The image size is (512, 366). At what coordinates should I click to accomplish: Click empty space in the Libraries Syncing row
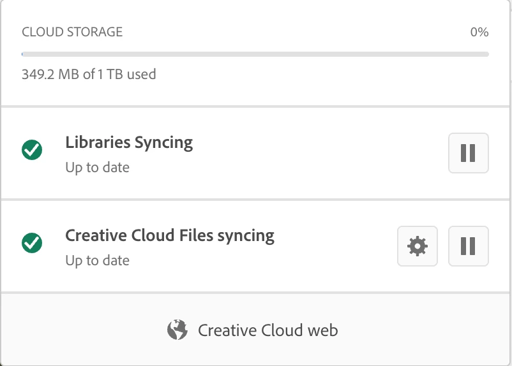click(319, 153)
